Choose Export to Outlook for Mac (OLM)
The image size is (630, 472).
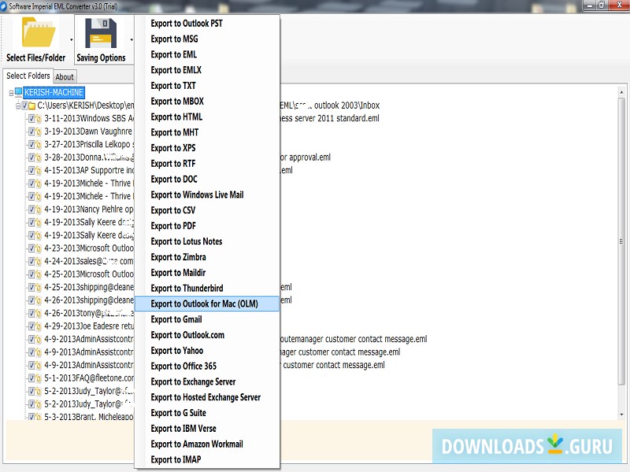coord(206,304)
